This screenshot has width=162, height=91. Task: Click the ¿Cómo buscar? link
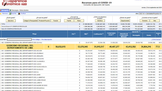156,40
